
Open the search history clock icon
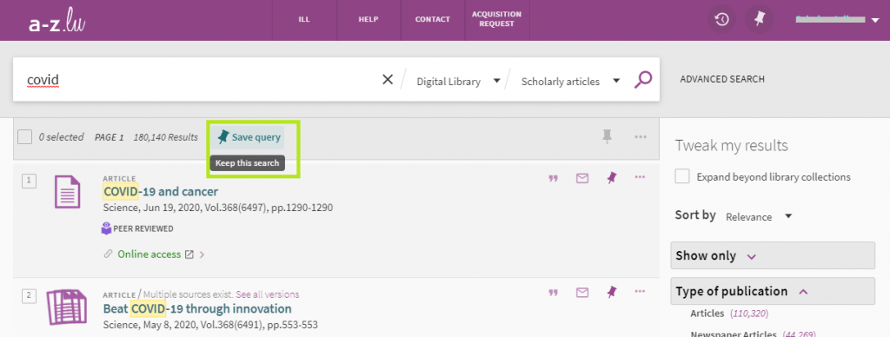(721, 20)
